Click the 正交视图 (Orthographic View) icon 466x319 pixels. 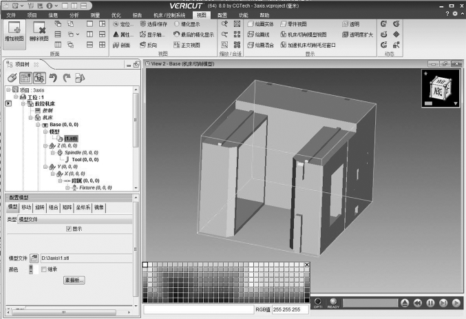click(x=176, y=45)
